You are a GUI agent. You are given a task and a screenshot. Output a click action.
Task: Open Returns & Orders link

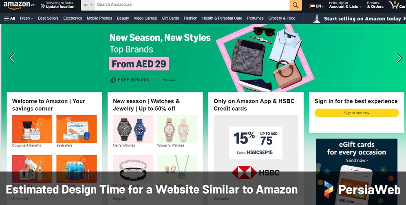[375, 5]
